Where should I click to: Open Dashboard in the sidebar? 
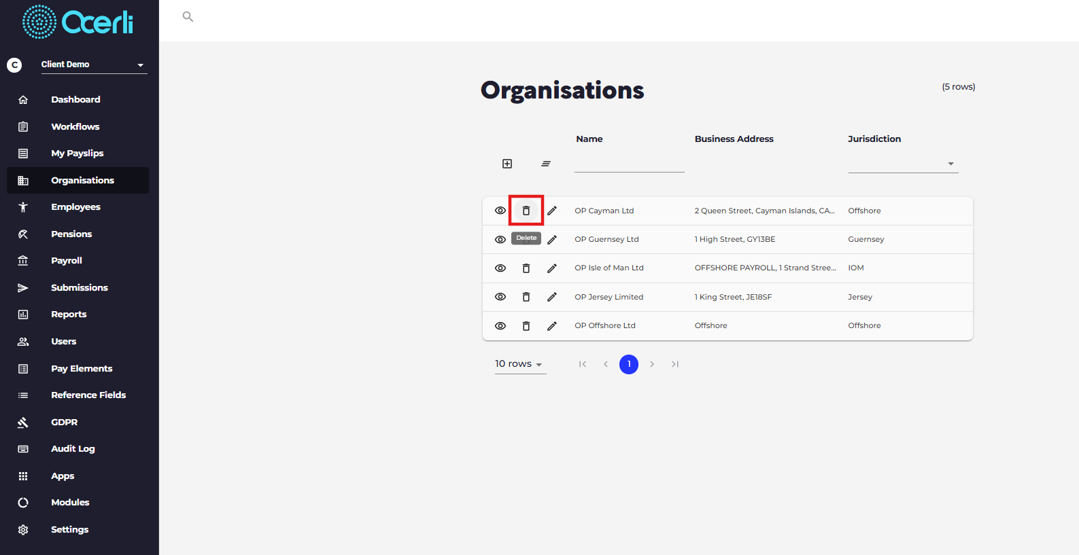(x=78, y=99)
